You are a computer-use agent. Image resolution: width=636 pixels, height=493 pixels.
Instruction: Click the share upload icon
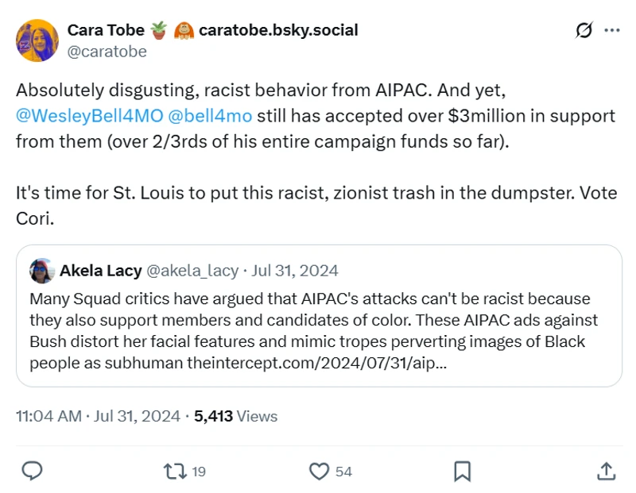(605, 471)
